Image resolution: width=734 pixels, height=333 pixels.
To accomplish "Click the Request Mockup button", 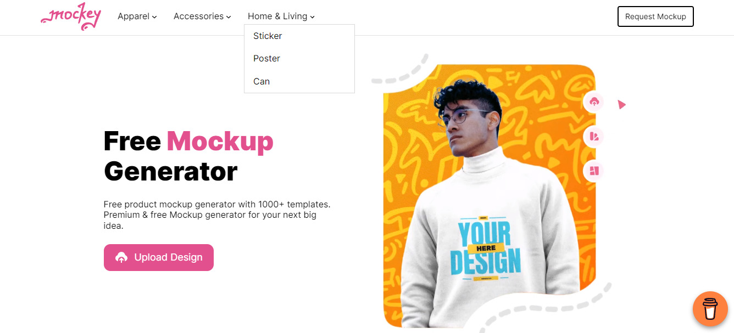I will pyautogui.click(x=655, y=16).
